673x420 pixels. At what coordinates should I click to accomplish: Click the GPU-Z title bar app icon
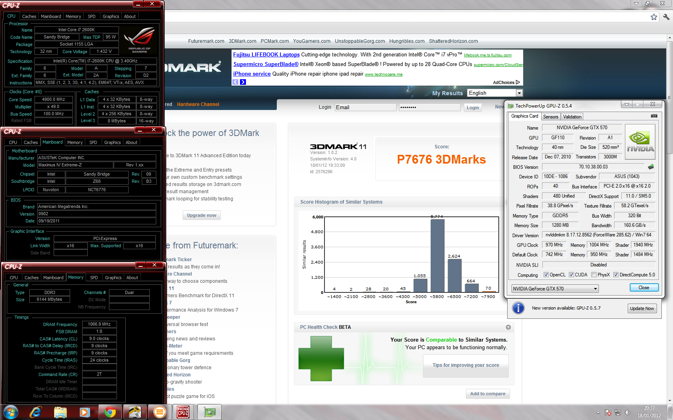pyautogui.click(x=511, y=106)
